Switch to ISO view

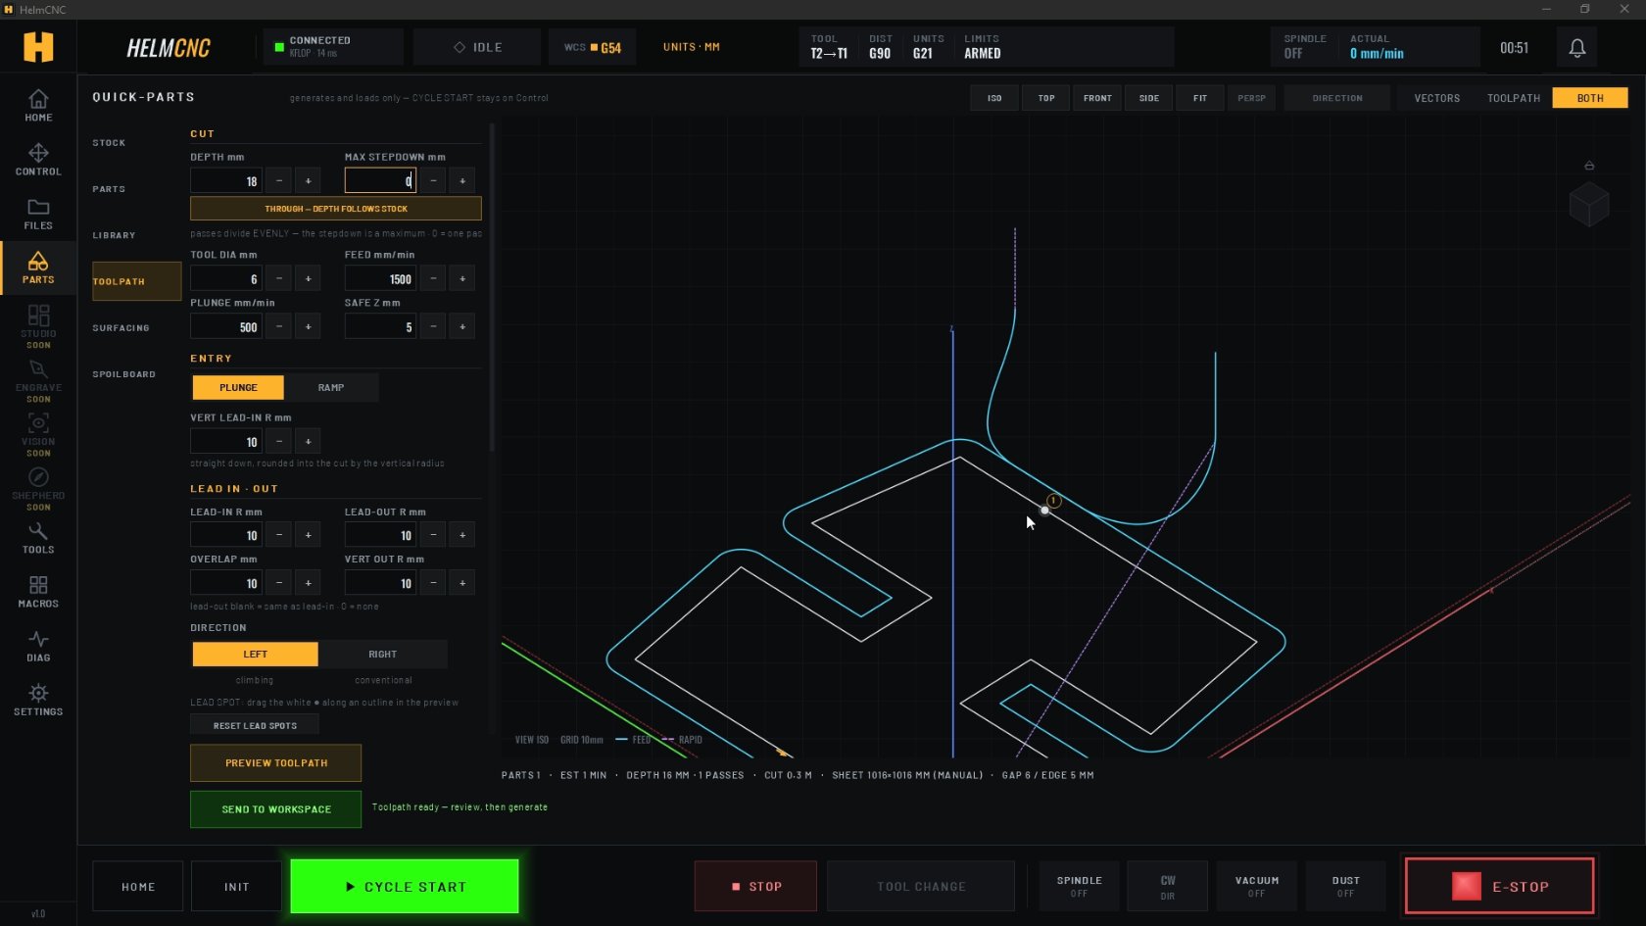point(994,98)
